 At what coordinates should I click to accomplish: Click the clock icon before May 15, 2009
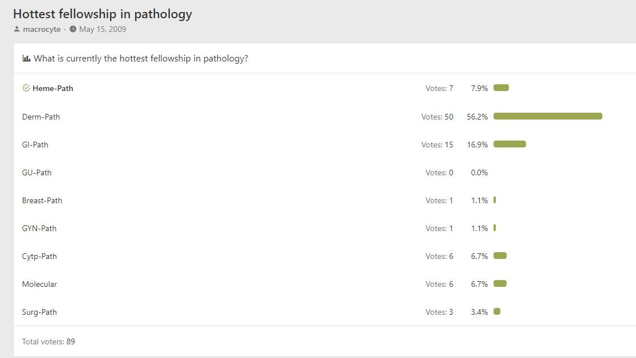point(73,29)
